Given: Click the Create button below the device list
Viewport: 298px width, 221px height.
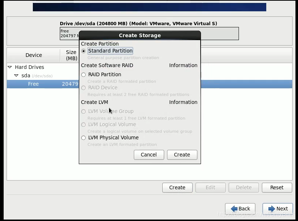Looking at the screenshot, I should coord(177,187).
